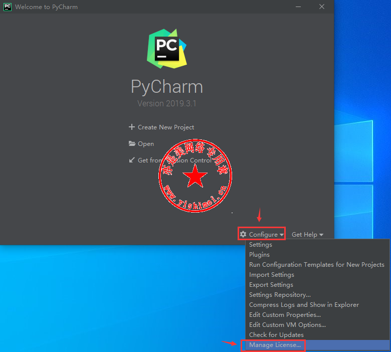391x352 pixels.
Task: Choose Run Configuration Templates for New Projects
Action: click(317, 264)
